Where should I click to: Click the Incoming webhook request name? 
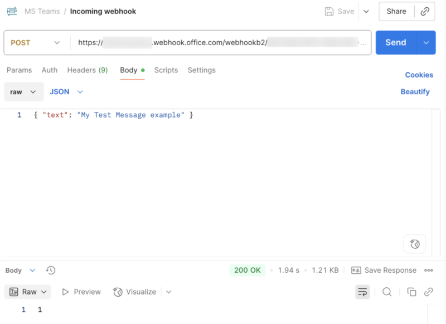[103, 11]
